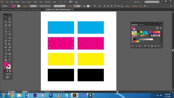Image resolution: width=174 pixels, height=98 pixels.
Task: Select the Rectangle tool in the toolbox
Action: 6,32
